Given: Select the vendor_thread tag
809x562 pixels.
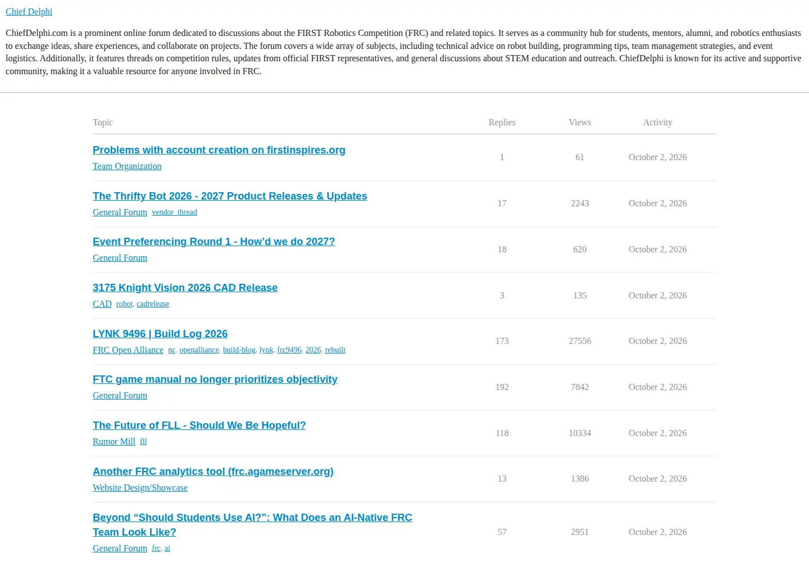Looking at the screenshot, I should click(174, 212).
